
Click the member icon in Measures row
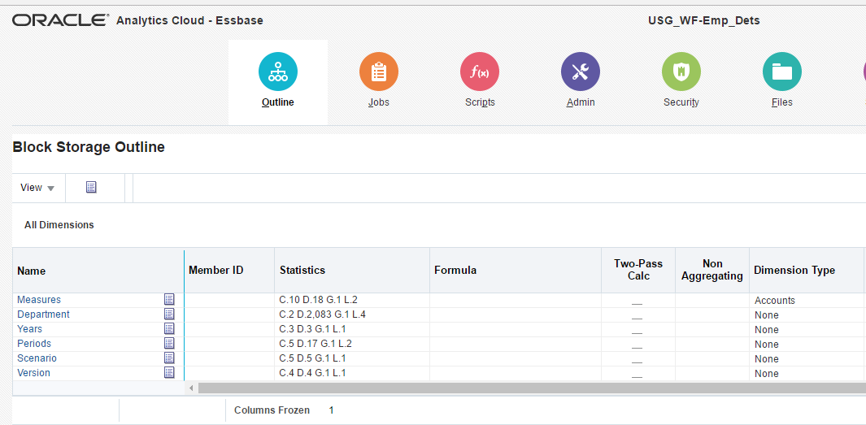169,300
